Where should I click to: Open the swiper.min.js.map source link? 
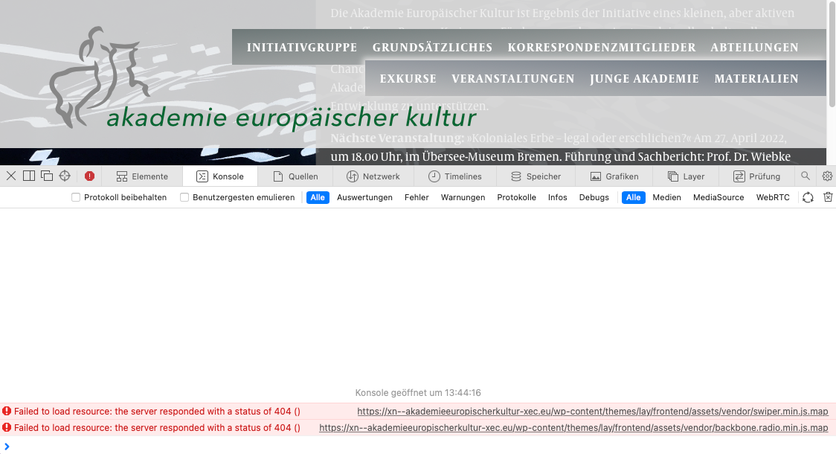click(592, 411)
